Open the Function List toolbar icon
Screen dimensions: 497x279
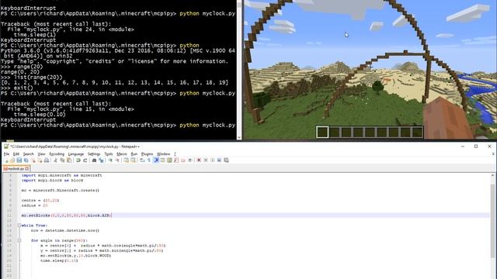coord(176,160)
